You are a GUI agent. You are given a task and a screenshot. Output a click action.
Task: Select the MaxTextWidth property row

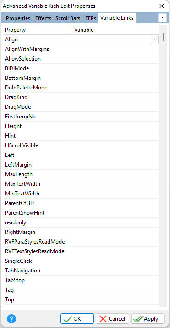tap(81, 184)
